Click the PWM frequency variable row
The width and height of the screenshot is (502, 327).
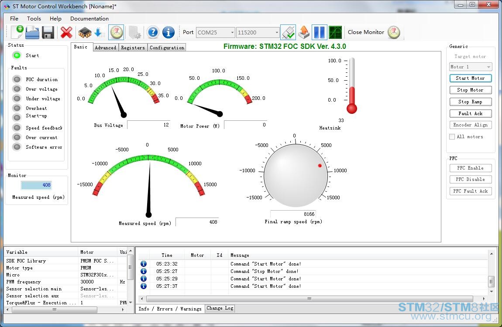(x=66, y=282)
